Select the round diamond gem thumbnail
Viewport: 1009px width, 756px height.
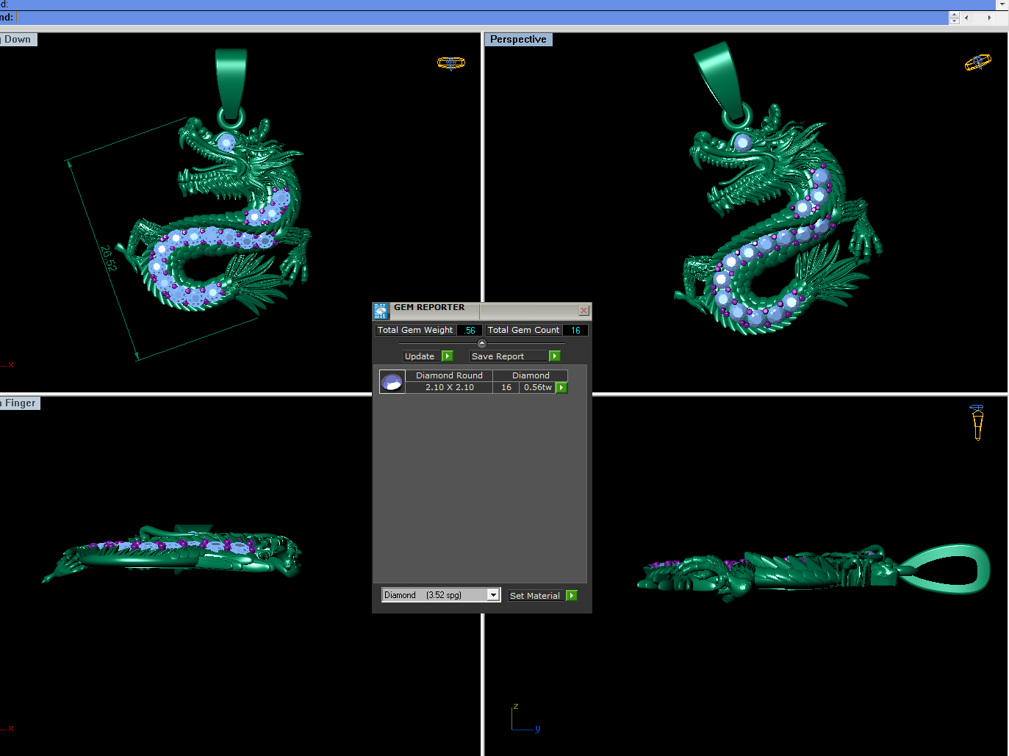[x=392, y=382]
